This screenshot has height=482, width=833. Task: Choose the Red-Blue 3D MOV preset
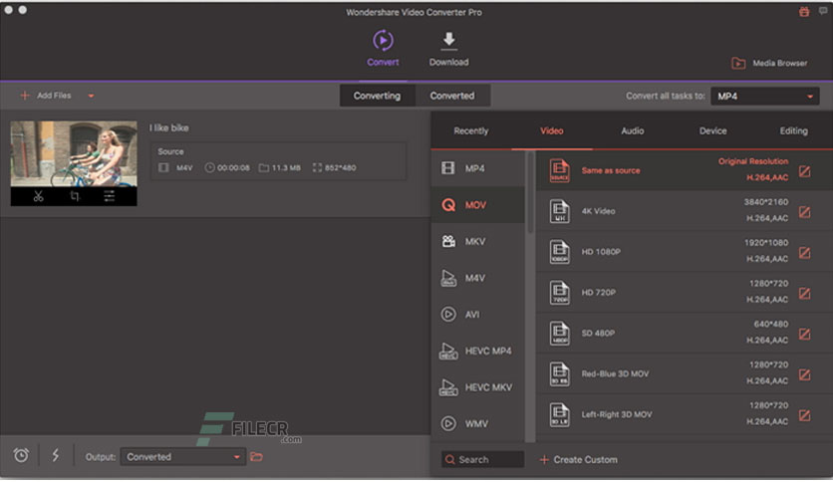685,374
